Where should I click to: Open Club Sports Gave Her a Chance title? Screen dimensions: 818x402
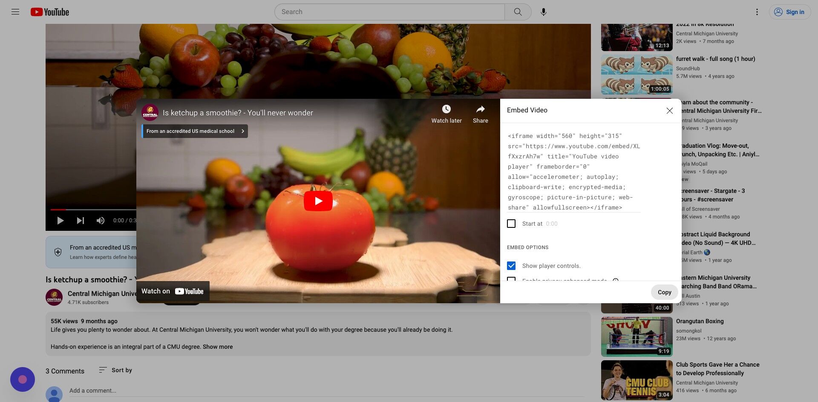(x=717, y=369)
